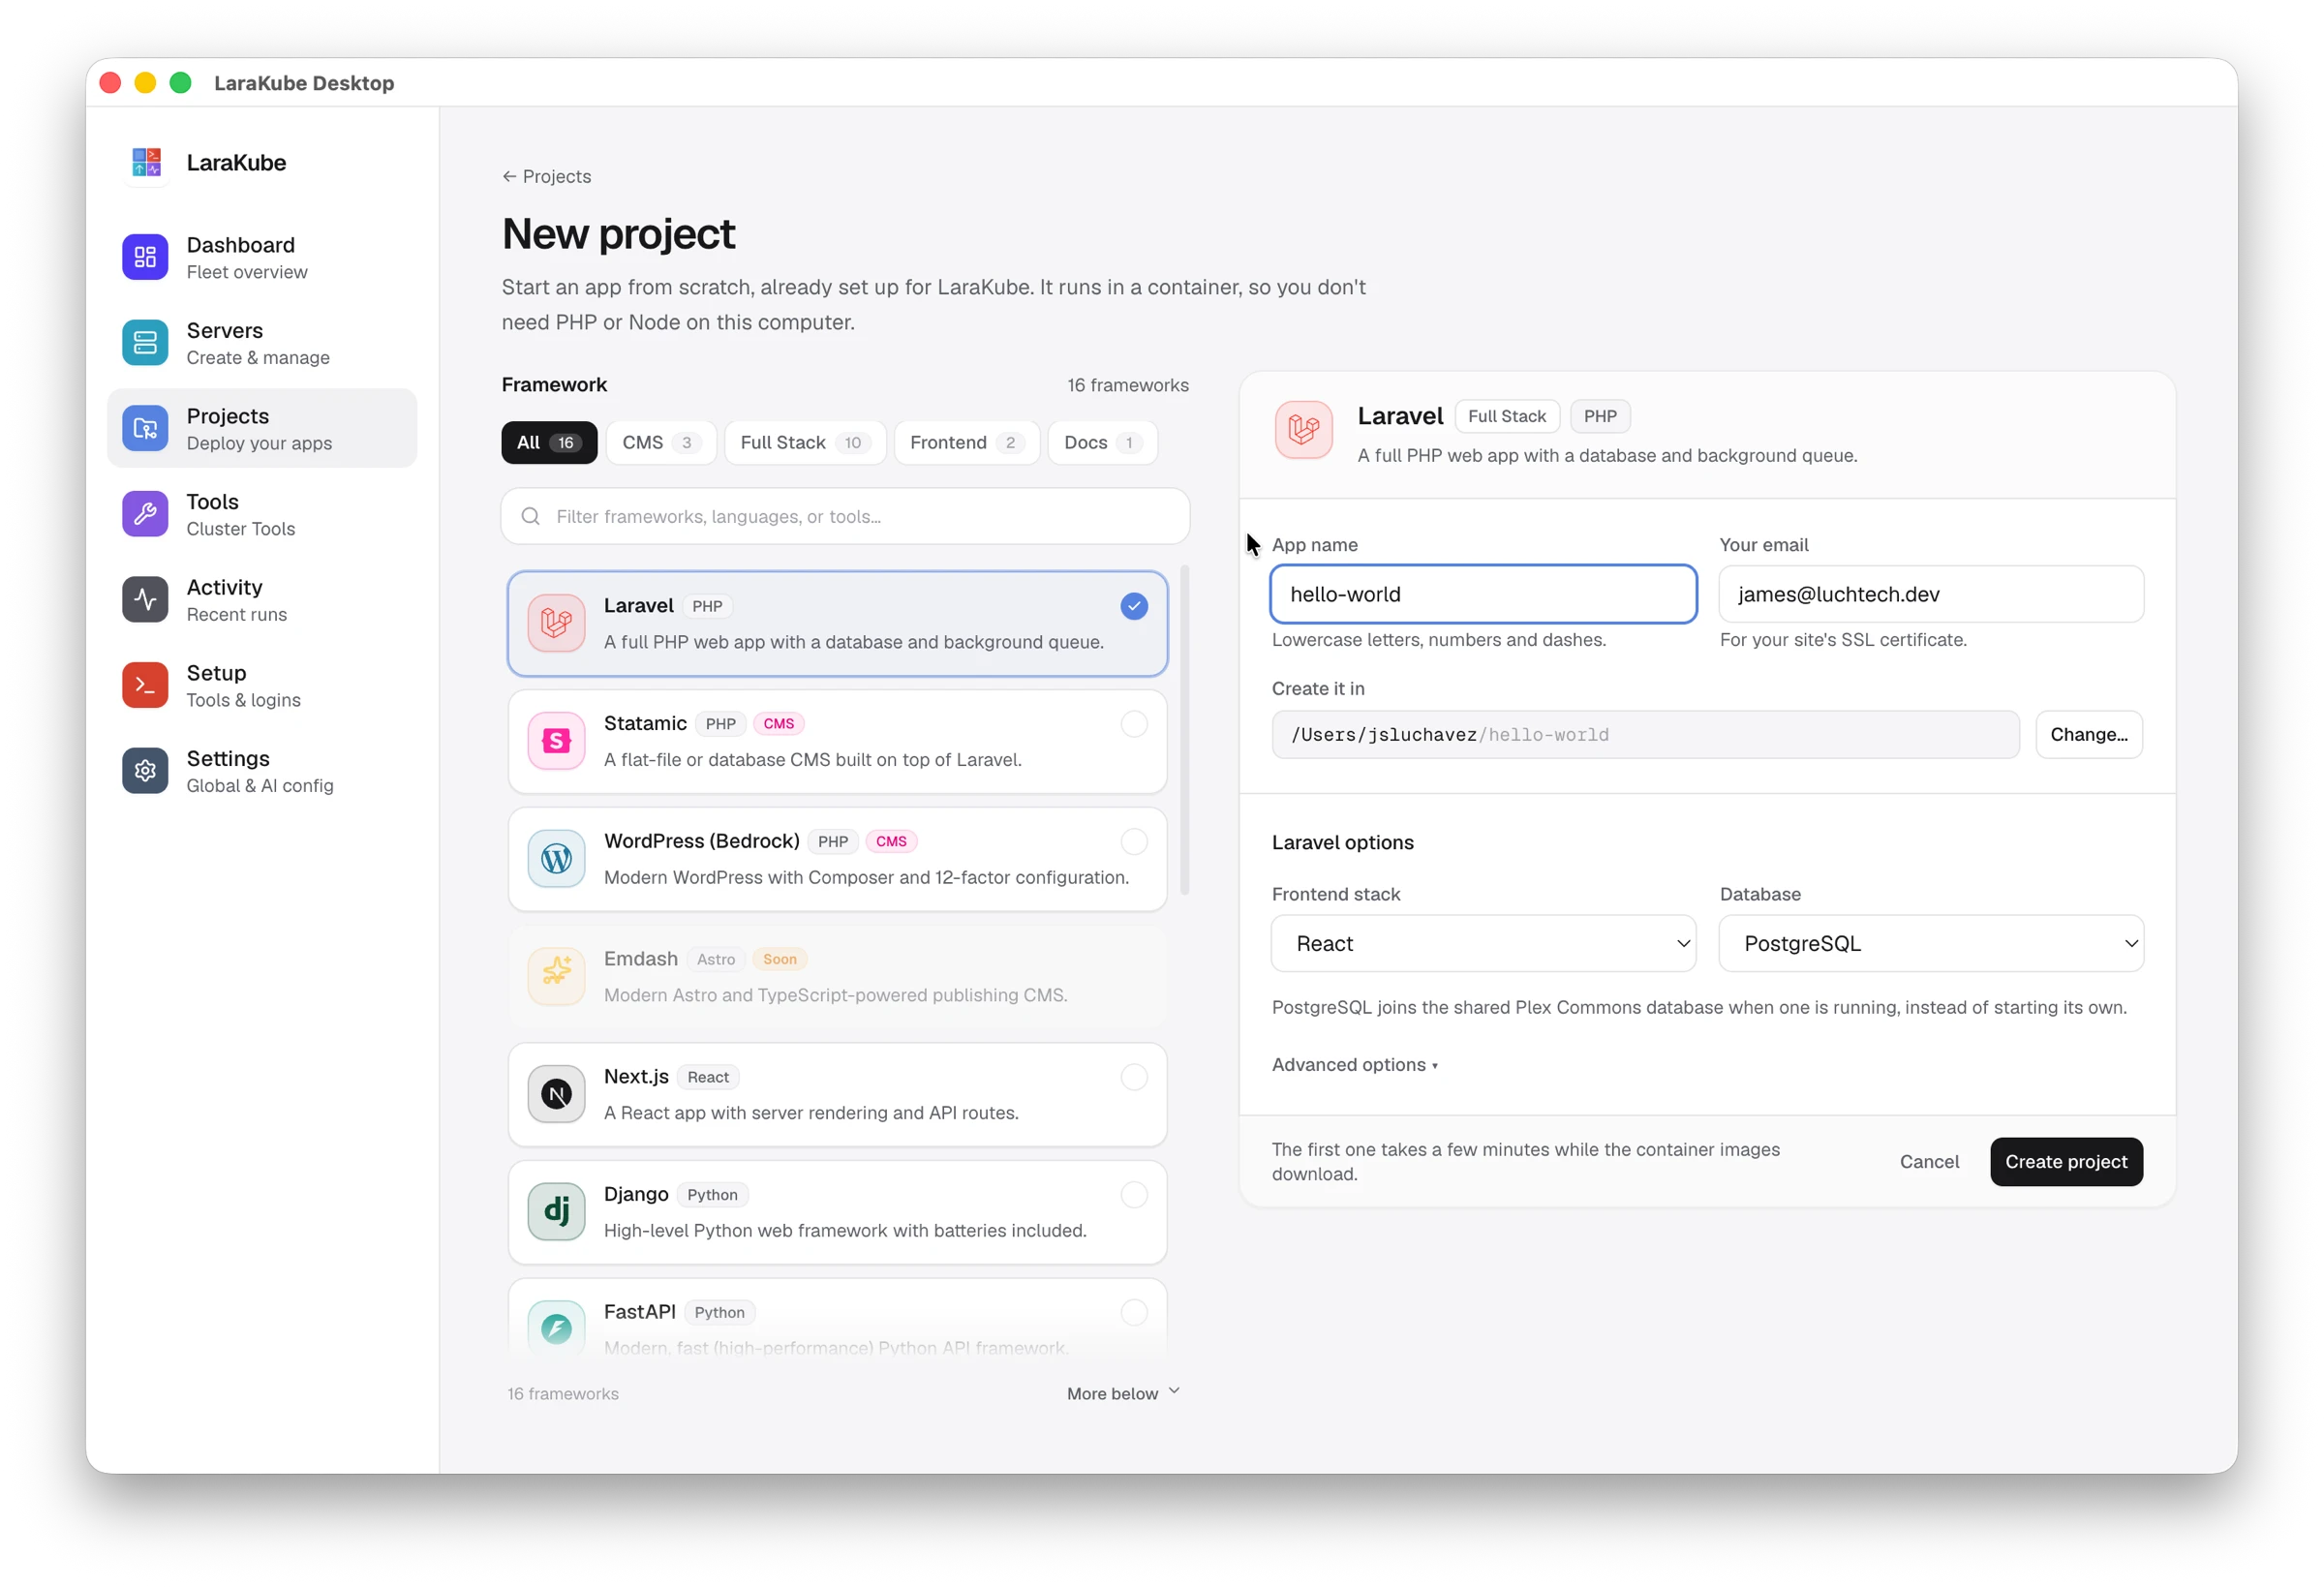Select the Projects folder icon in the sidebar
The image size is (2324, 1587).
(145, 429)
